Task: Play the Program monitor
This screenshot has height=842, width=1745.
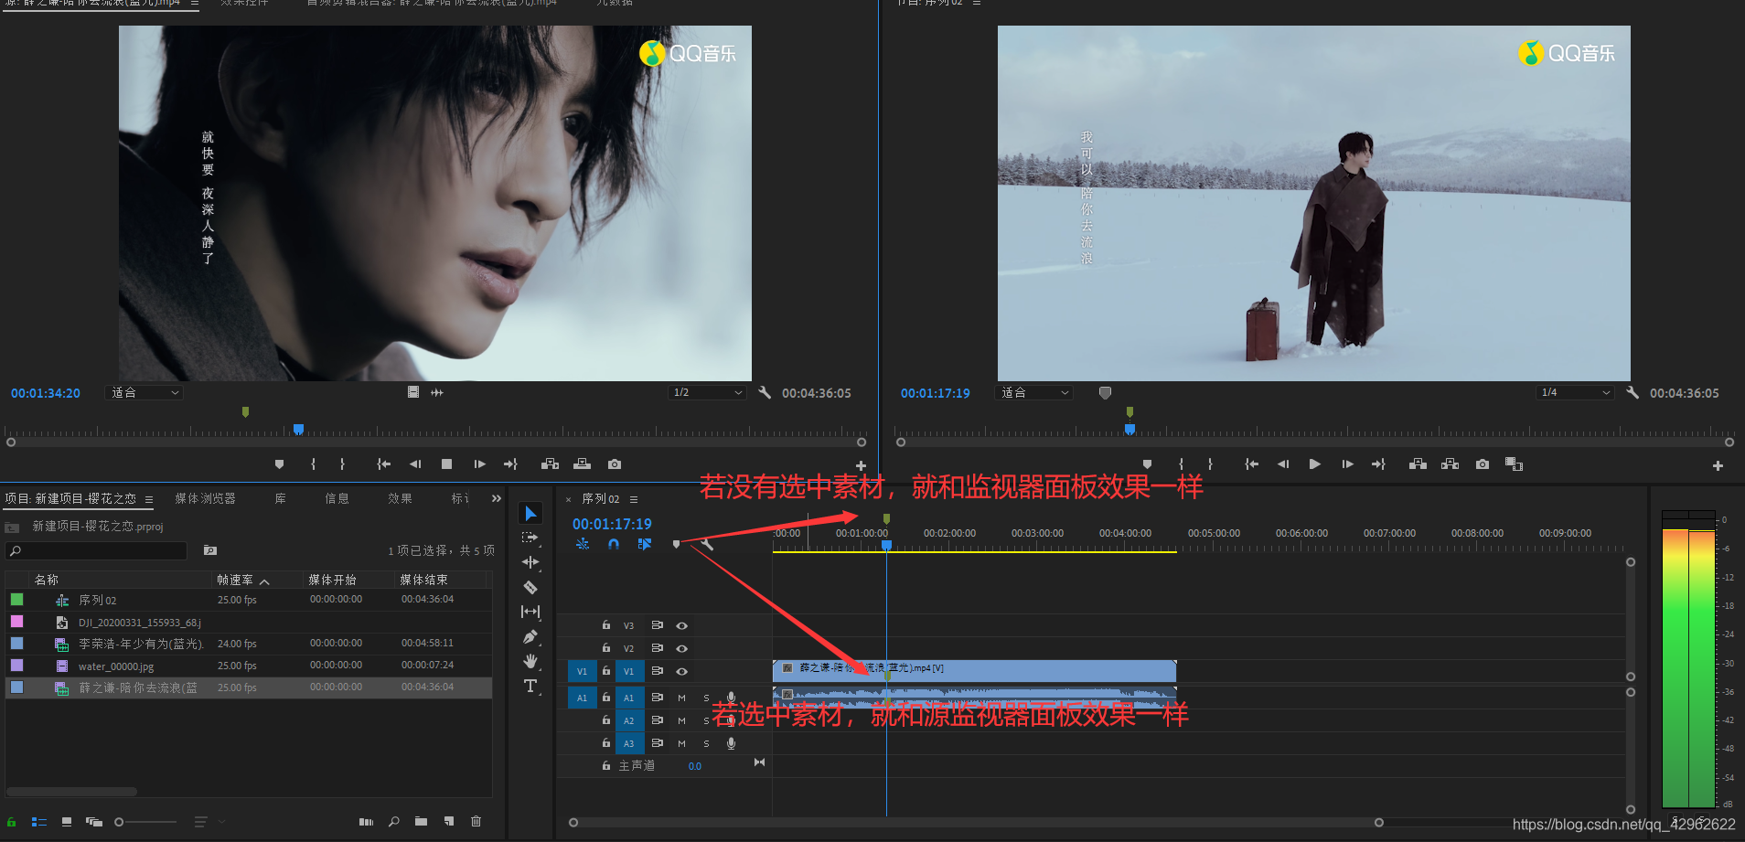Action: [1314, 464]
